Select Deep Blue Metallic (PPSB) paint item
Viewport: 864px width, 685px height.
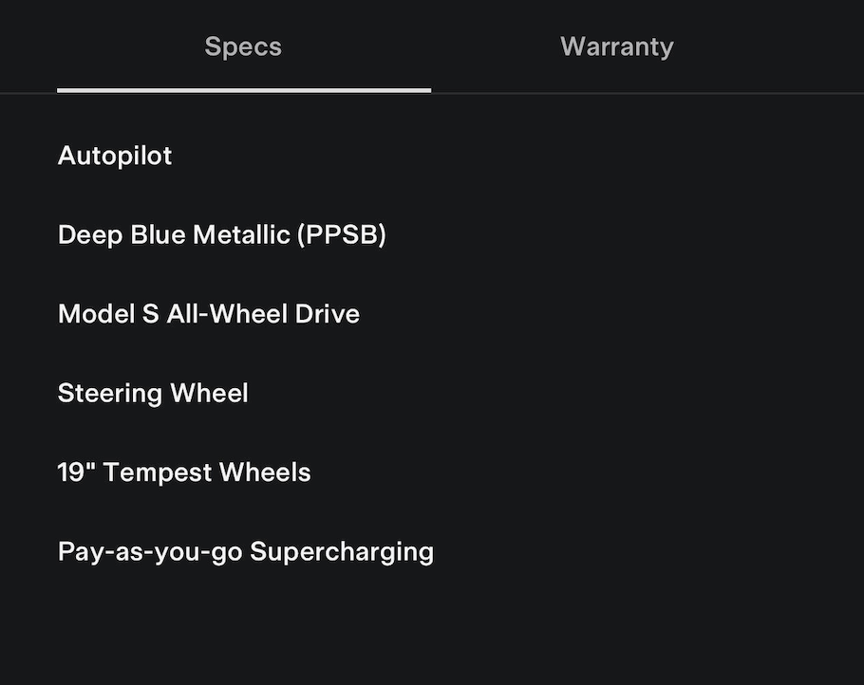(221, 234)
